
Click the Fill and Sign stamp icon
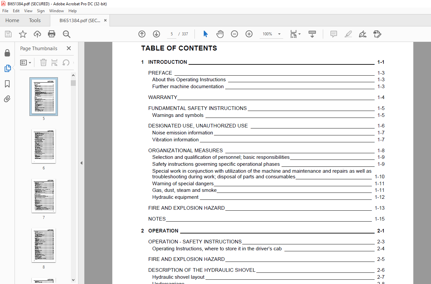[x=377, y=34]
